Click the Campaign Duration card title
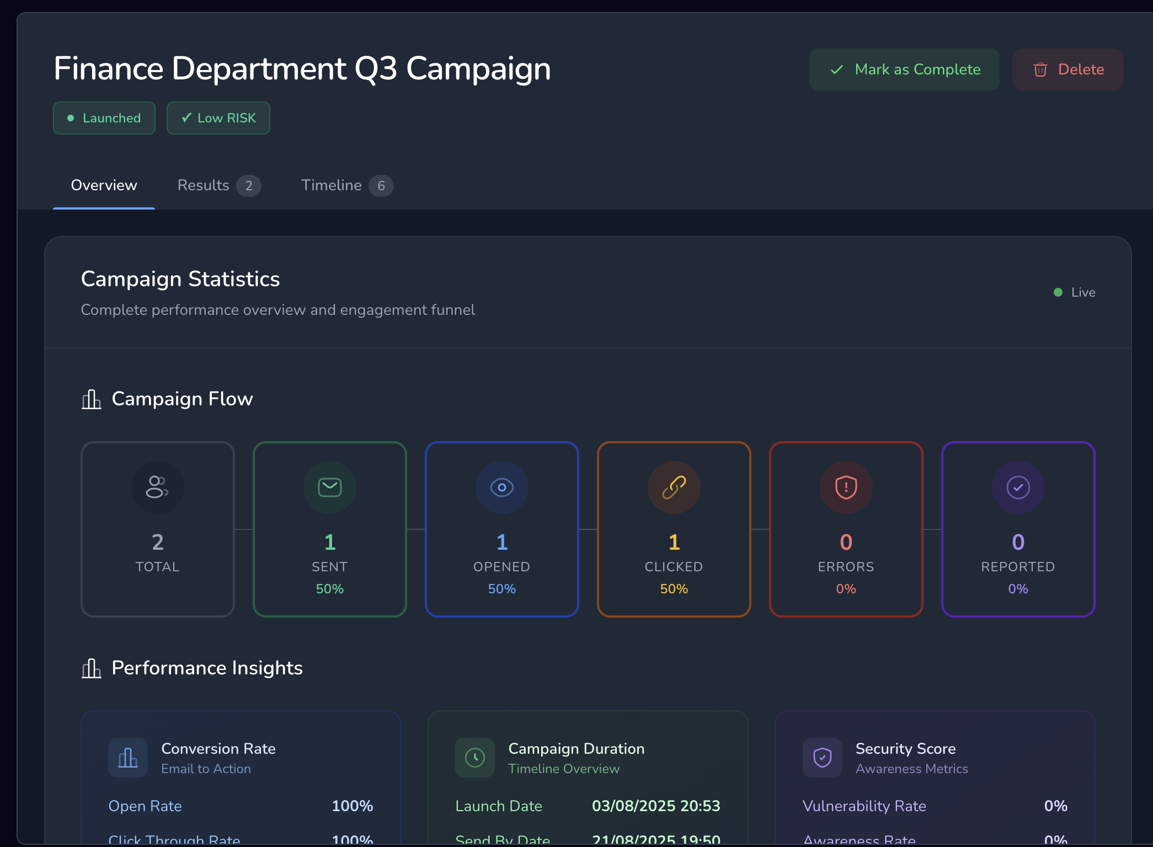1153x847 pixels. (x=576, y=749)
